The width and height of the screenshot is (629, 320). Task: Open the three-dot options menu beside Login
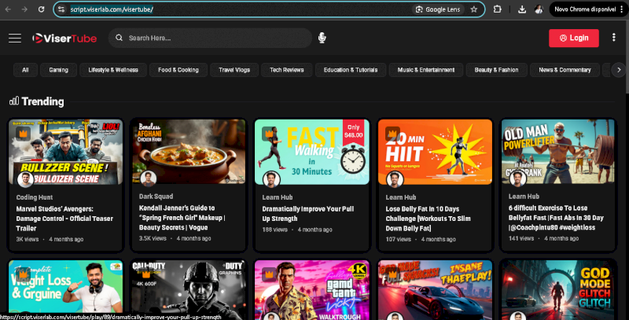point(613,38)
